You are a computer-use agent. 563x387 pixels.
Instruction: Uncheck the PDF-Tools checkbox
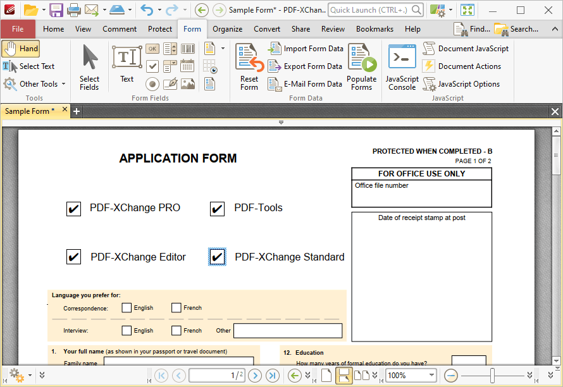[217, 209]
